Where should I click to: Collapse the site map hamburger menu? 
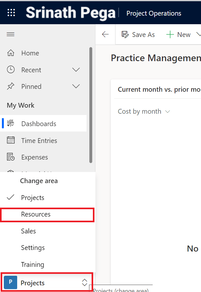[11, 34]
